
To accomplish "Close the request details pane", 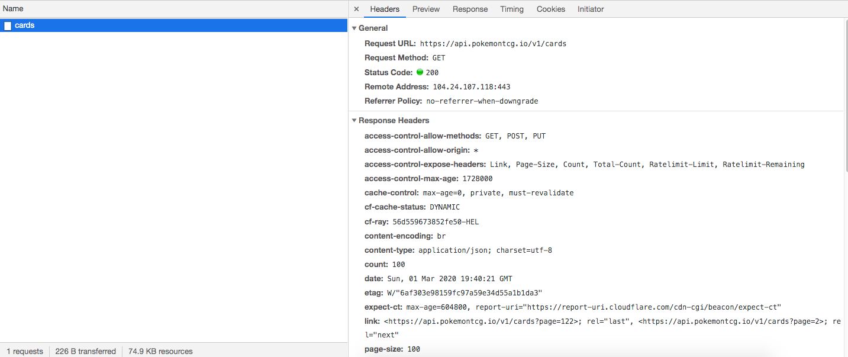I will tap(356, 9).
